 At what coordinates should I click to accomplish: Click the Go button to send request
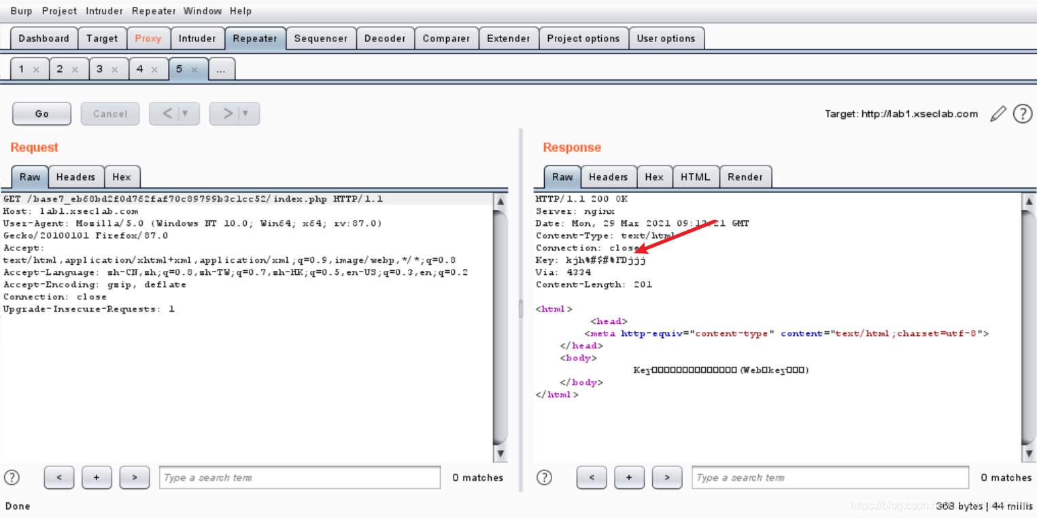tap(41, 114)
